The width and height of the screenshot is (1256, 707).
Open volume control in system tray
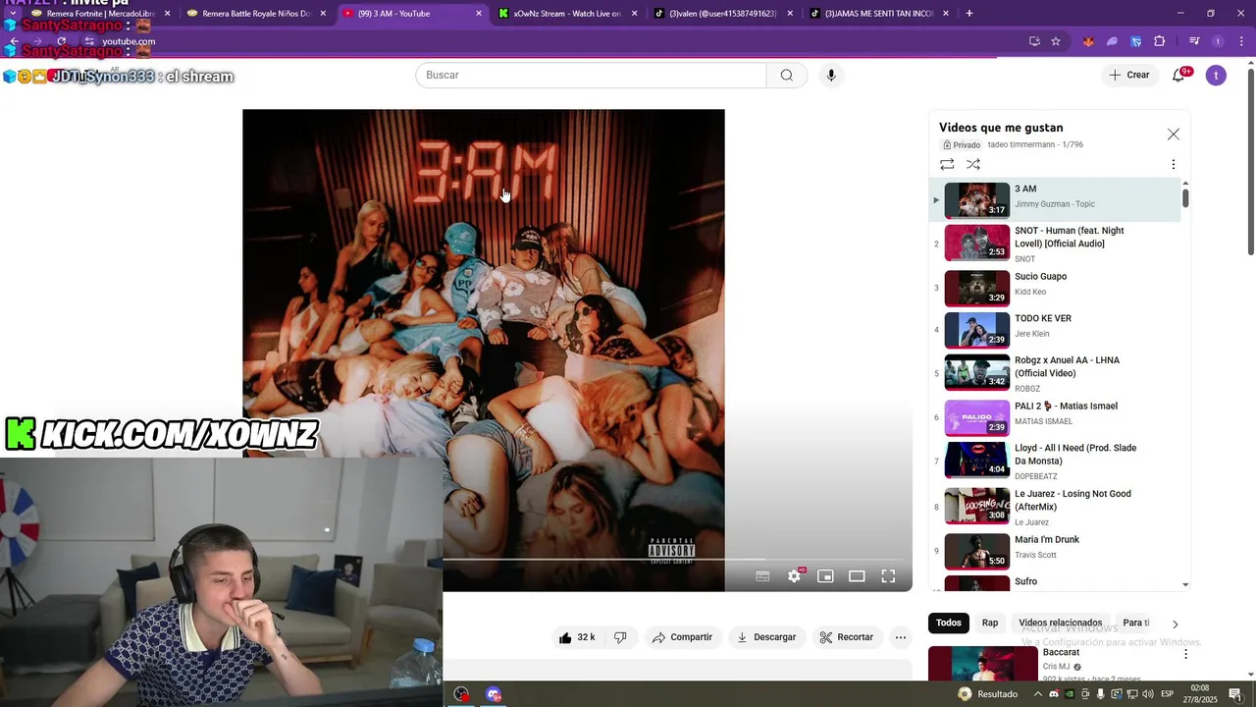pyautogui.click(x=1147, y=694)
